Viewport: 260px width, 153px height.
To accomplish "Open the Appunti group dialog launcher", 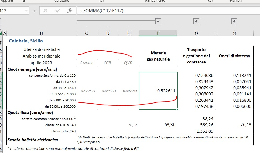I will 23,1.
